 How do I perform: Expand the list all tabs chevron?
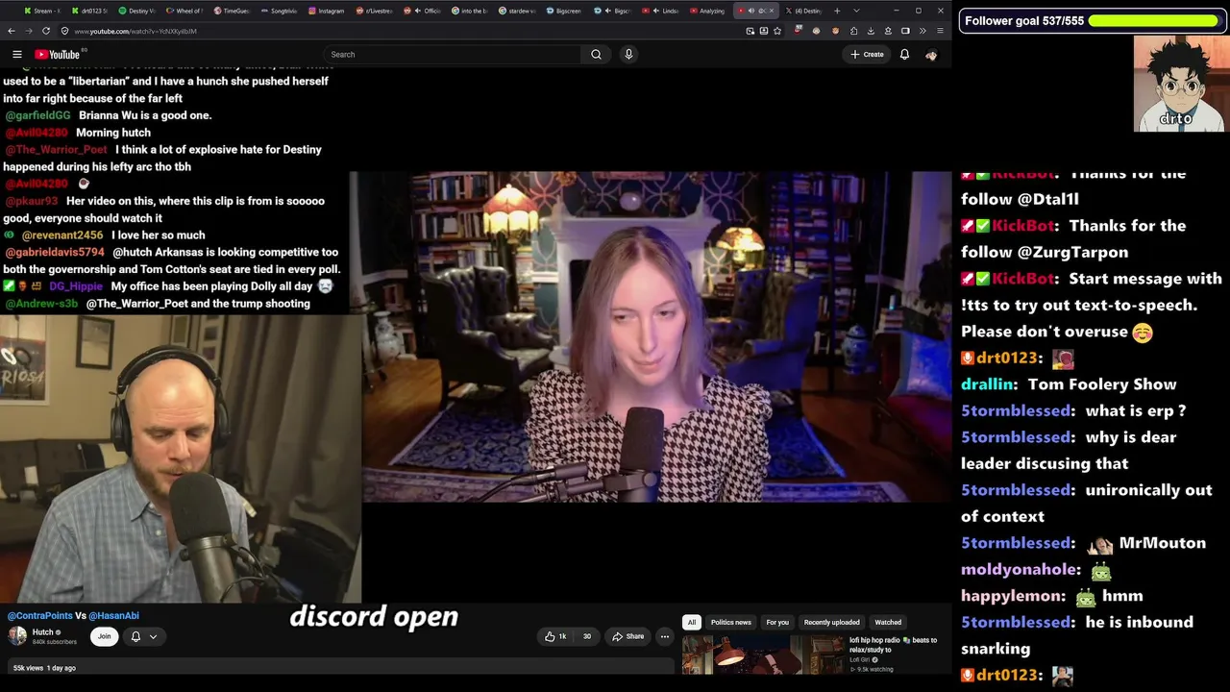click(x=856, y=11)
